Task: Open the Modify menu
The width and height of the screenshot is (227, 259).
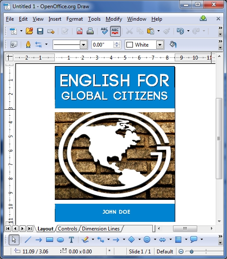Action: pyautogui.click(x=114, y=19)
